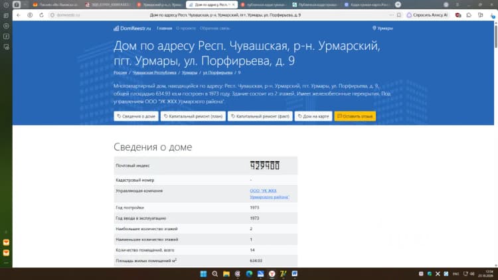Click the upper orange icon at the sidebar bottom
The image size is (498, 280).
[x=6, y=242]
